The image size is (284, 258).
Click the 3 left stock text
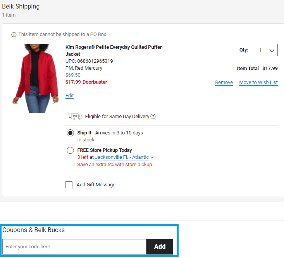83,157
